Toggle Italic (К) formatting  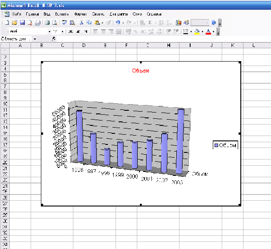[78, 31]
